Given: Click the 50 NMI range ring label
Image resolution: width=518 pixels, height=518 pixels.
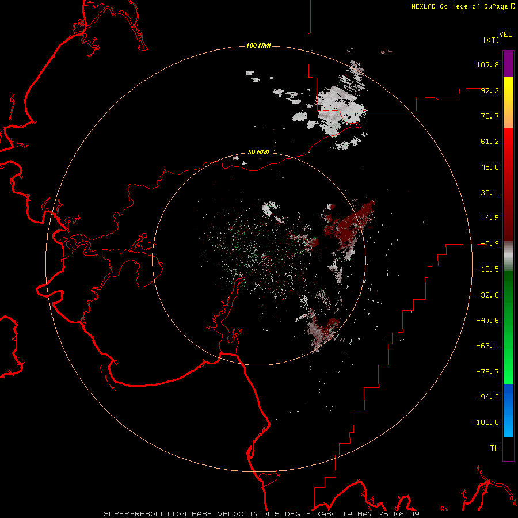Looking at the screenshot, I should [x=258, y=152].
